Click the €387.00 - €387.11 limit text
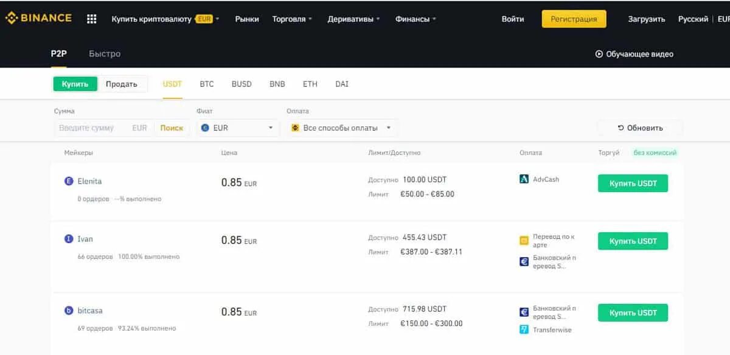730x355 pixels. pos(431,252)
